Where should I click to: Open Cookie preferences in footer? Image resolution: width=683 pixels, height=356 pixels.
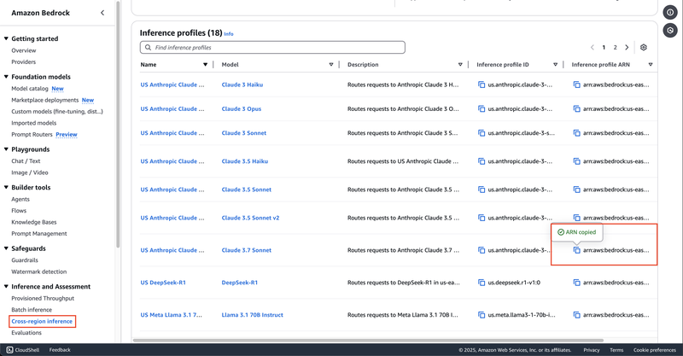click(655, 350)
